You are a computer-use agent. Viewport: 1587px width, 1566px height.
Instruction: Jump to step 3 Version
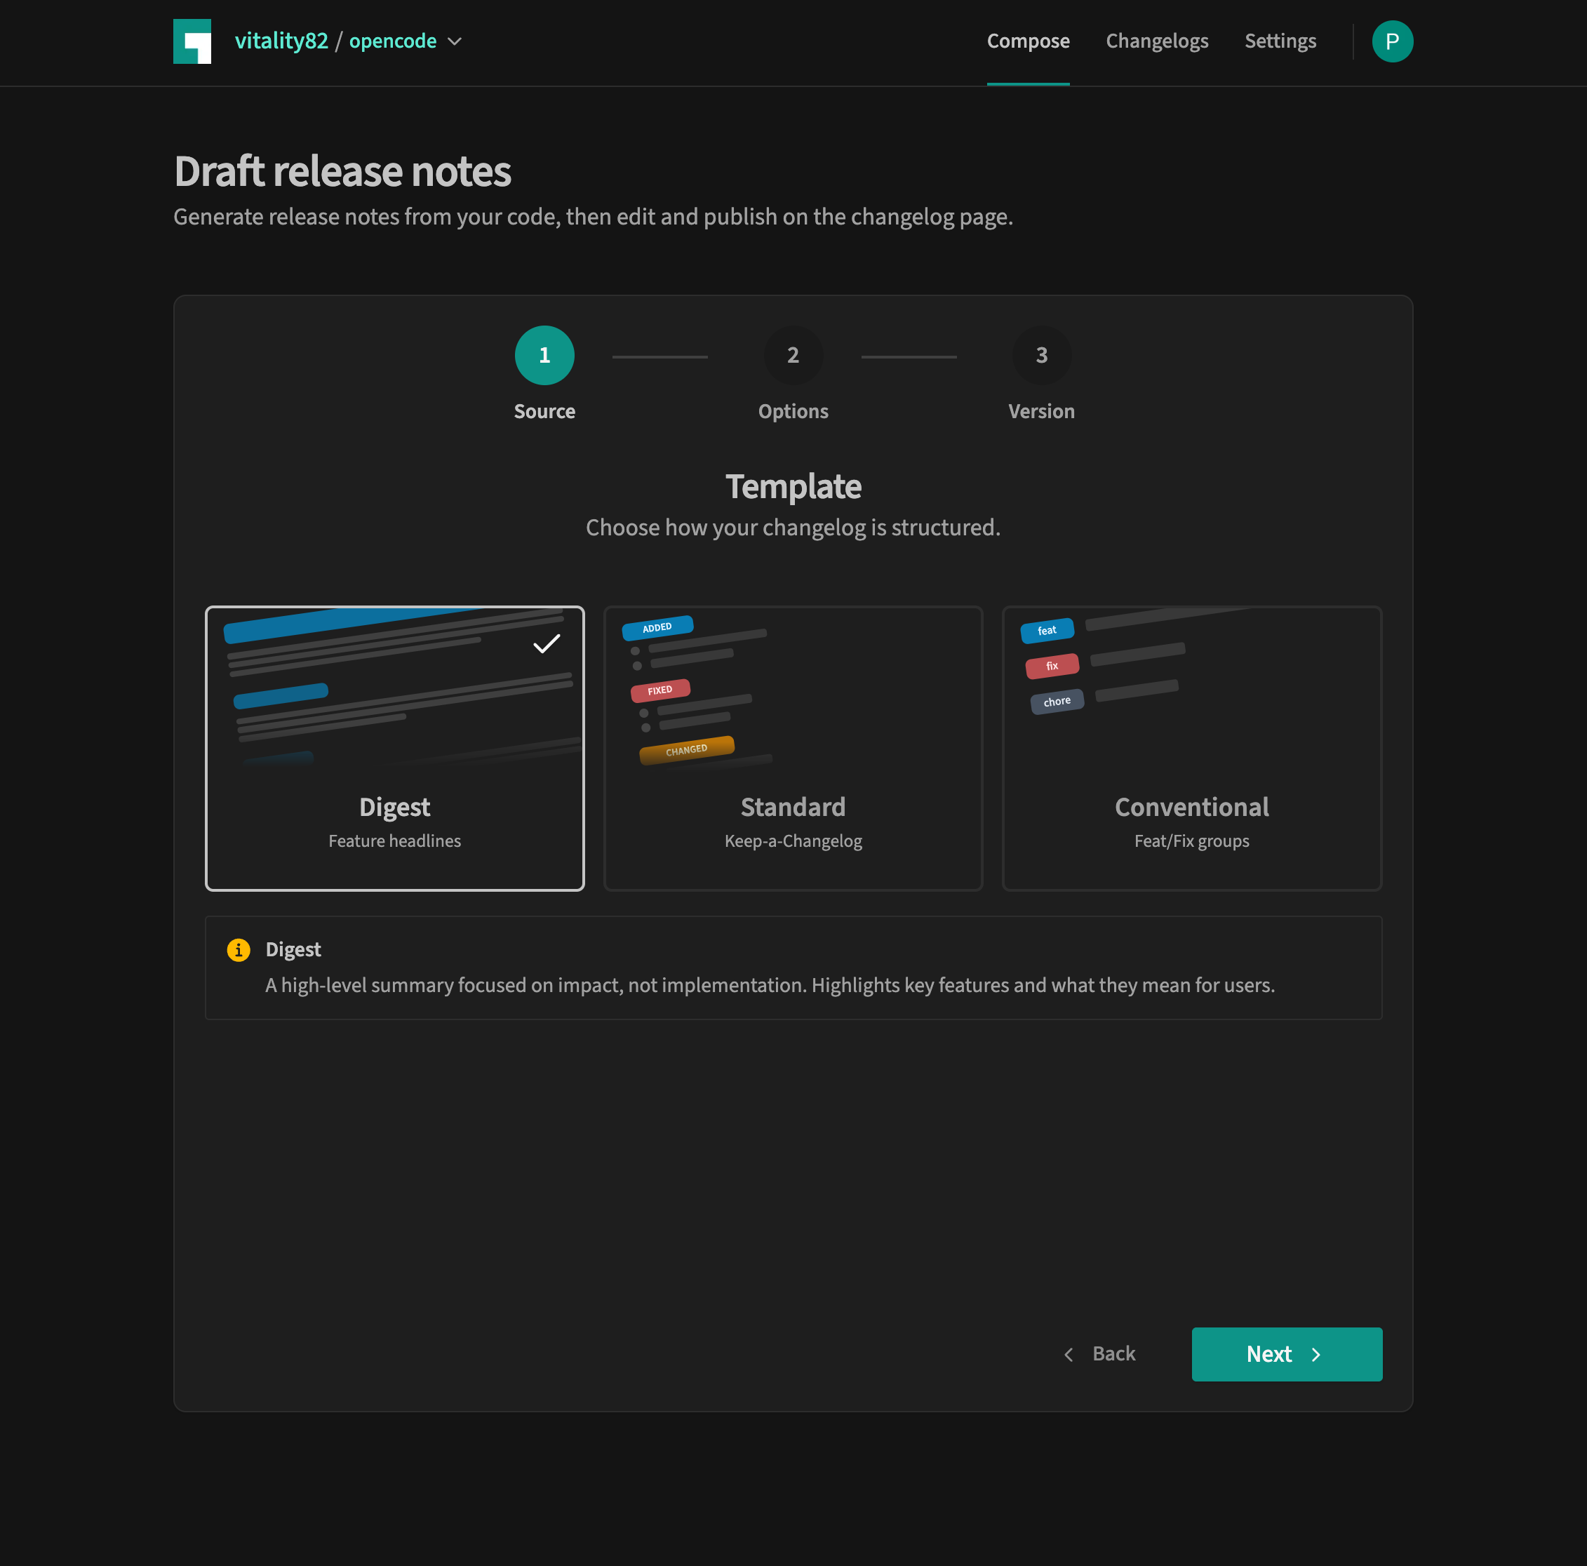click(x=1040, y=356)
